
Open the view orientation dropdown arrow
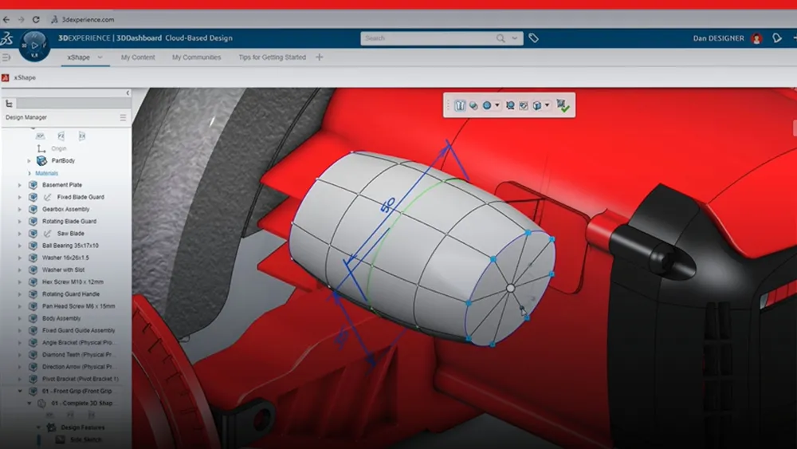(547, 105)
